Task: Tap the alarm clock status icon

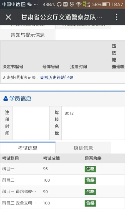Action: coord(72,4)
